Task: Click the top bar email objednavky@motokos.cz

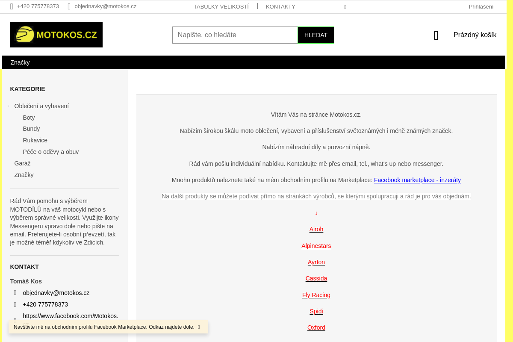Action: pyautogui.click(x=105, y=6)
